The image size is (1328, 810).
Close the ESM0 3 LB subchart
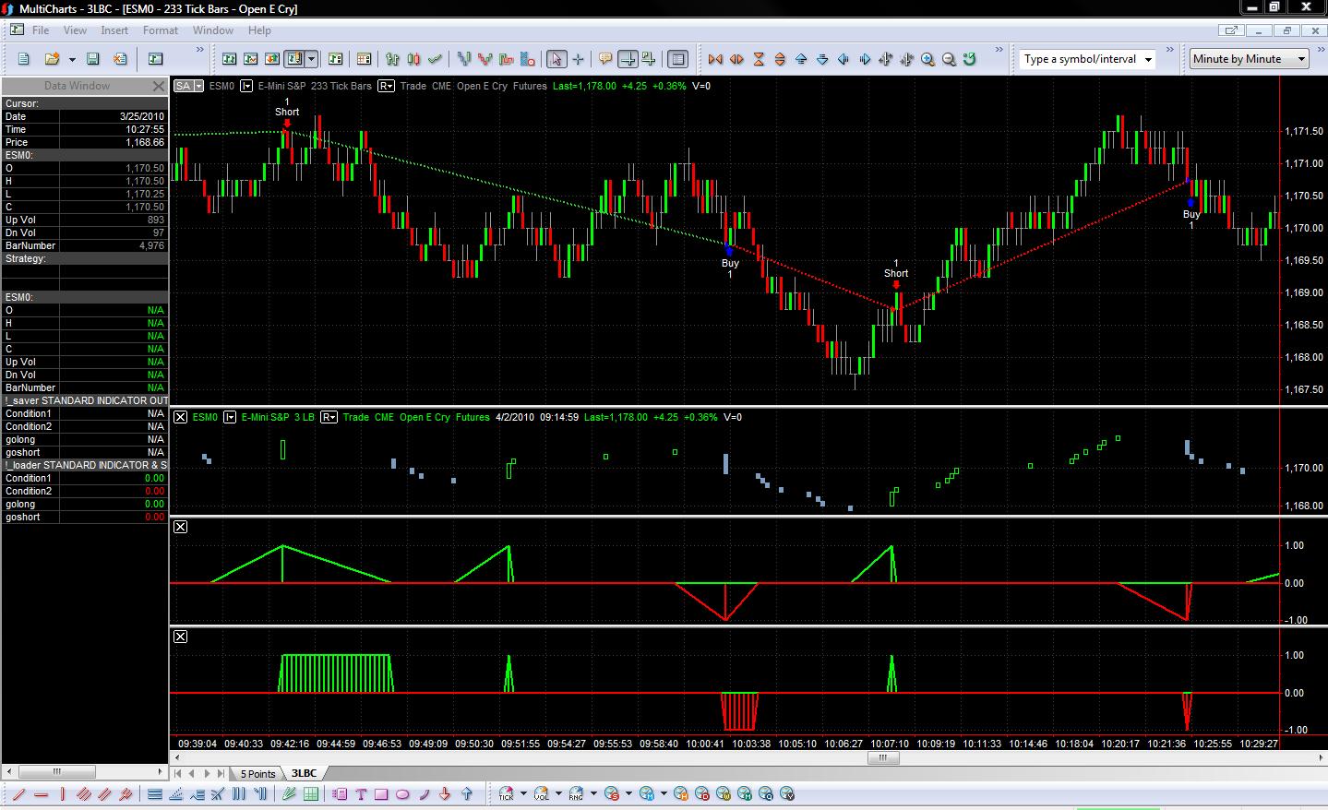[x=181, y=417]
